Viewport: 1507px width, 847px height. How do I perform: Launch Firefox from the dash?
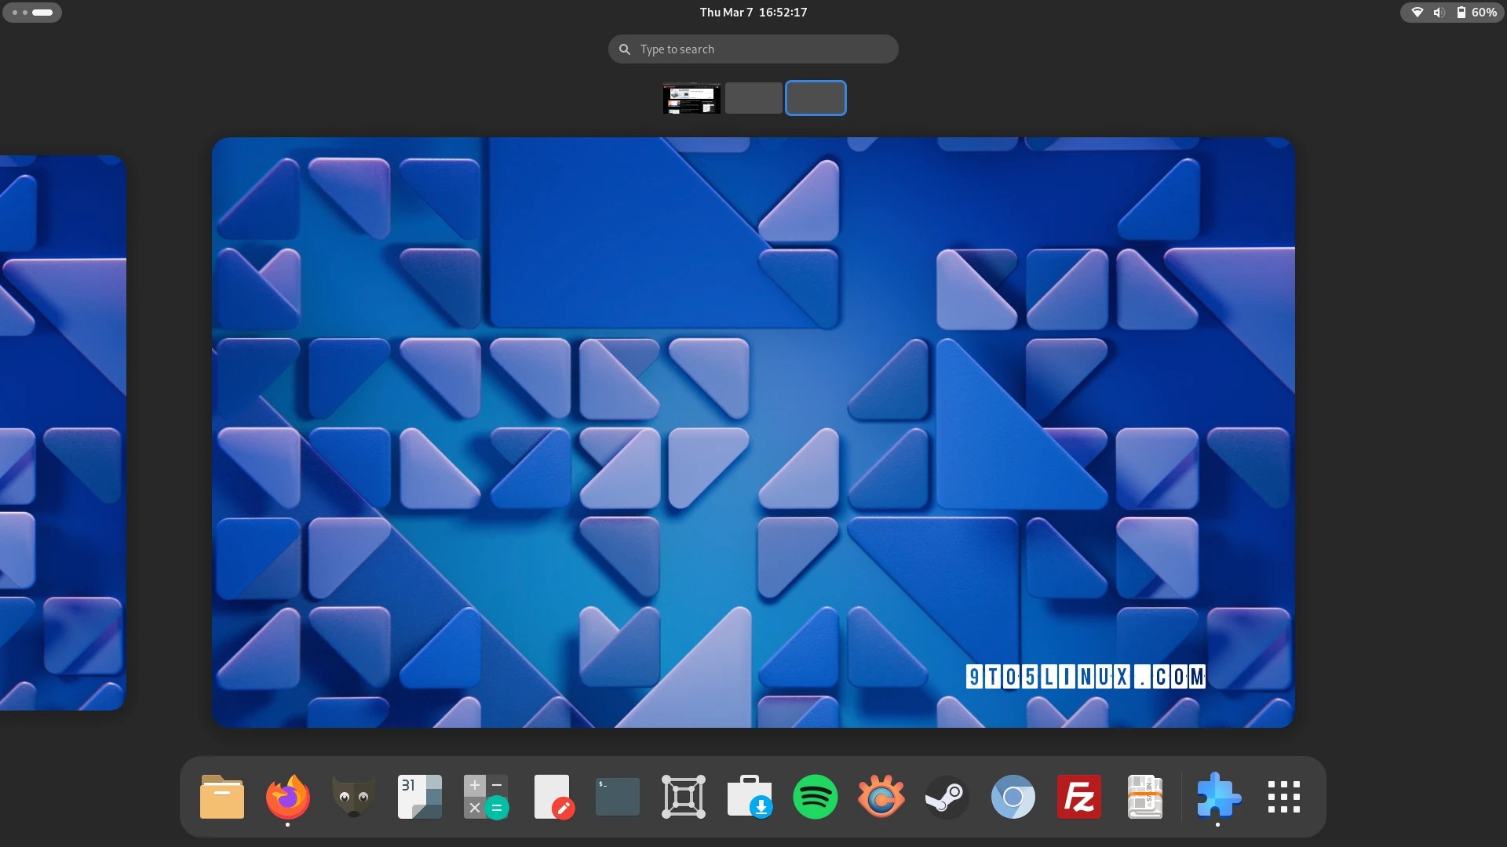288,797
